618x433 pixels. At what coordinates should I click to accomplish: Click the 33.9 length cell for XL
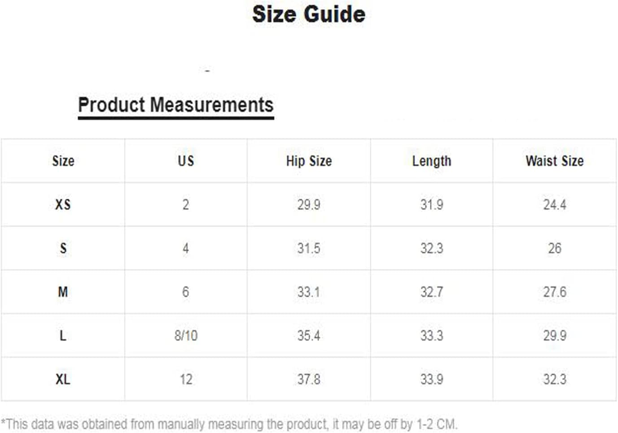point(432,379)
